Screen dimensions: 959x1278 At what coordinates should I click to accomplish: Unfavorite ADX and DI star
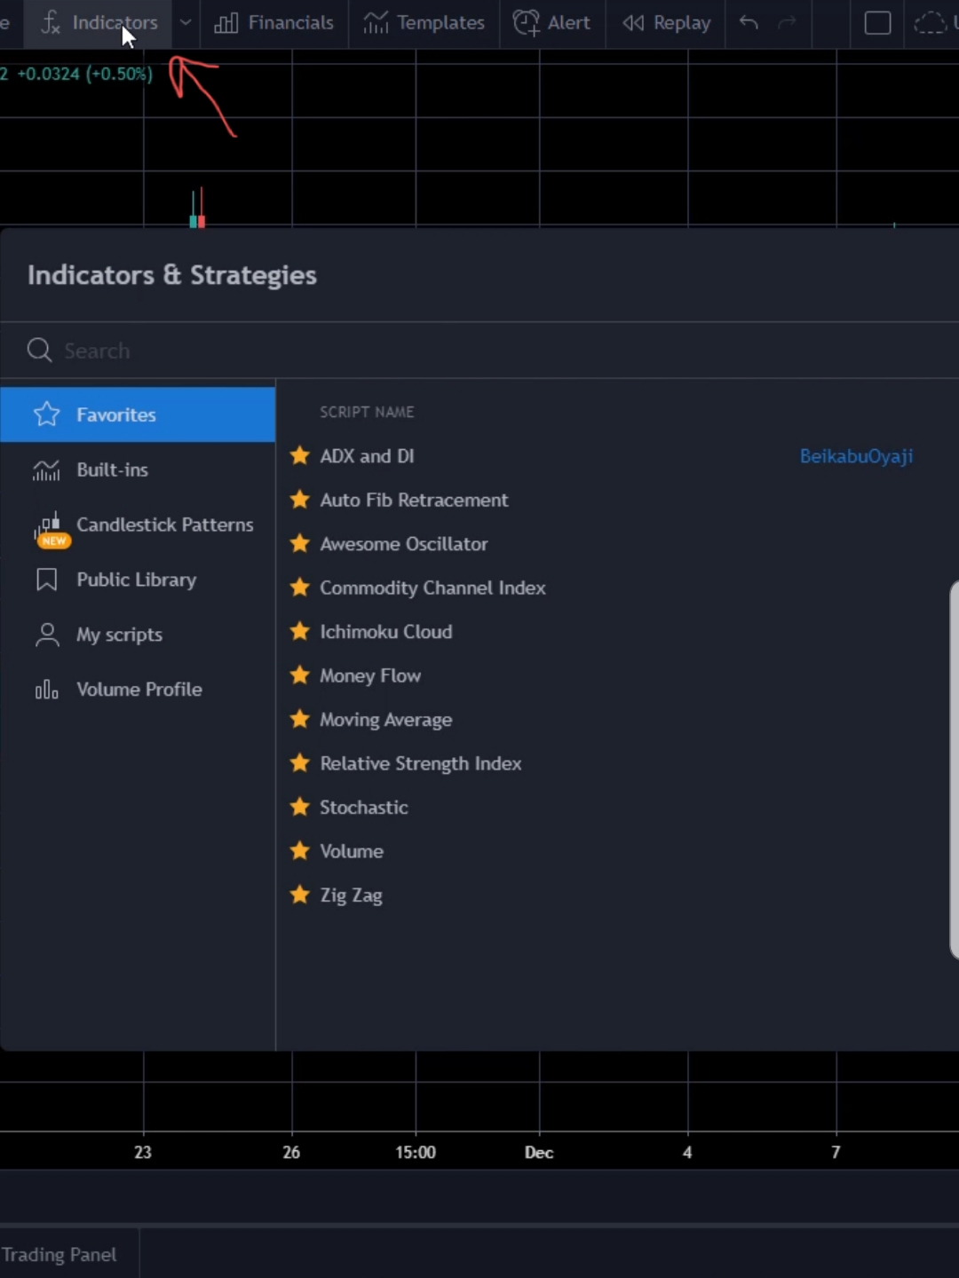300,455
